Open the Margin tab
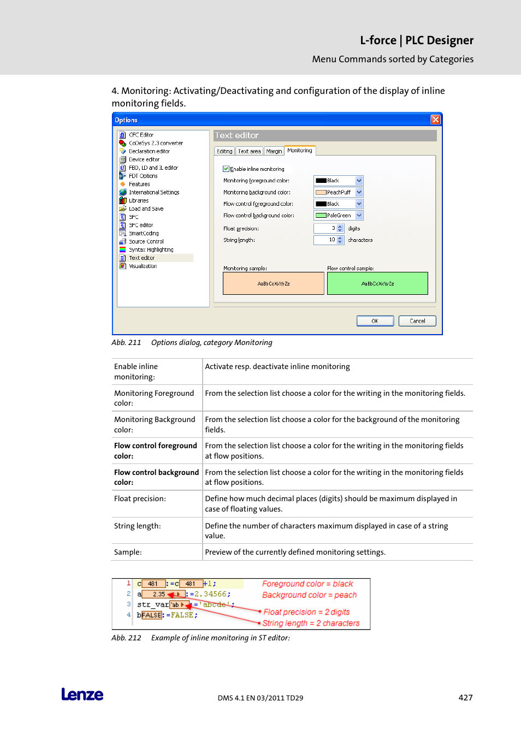 click(274, 151)
